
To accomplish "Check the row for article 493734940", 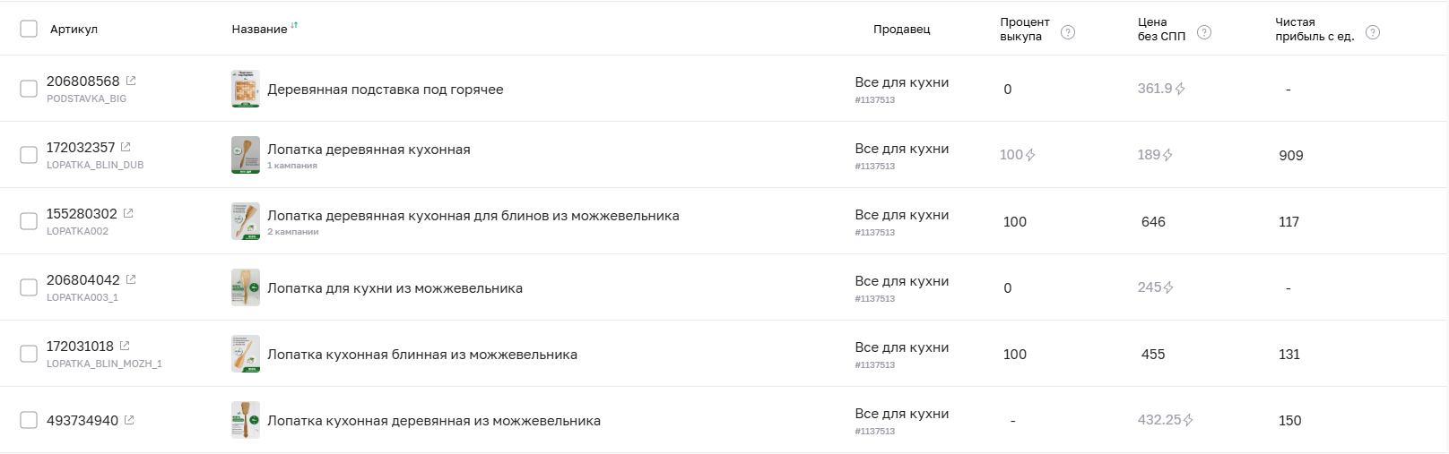I will click(x=29, y=420).
